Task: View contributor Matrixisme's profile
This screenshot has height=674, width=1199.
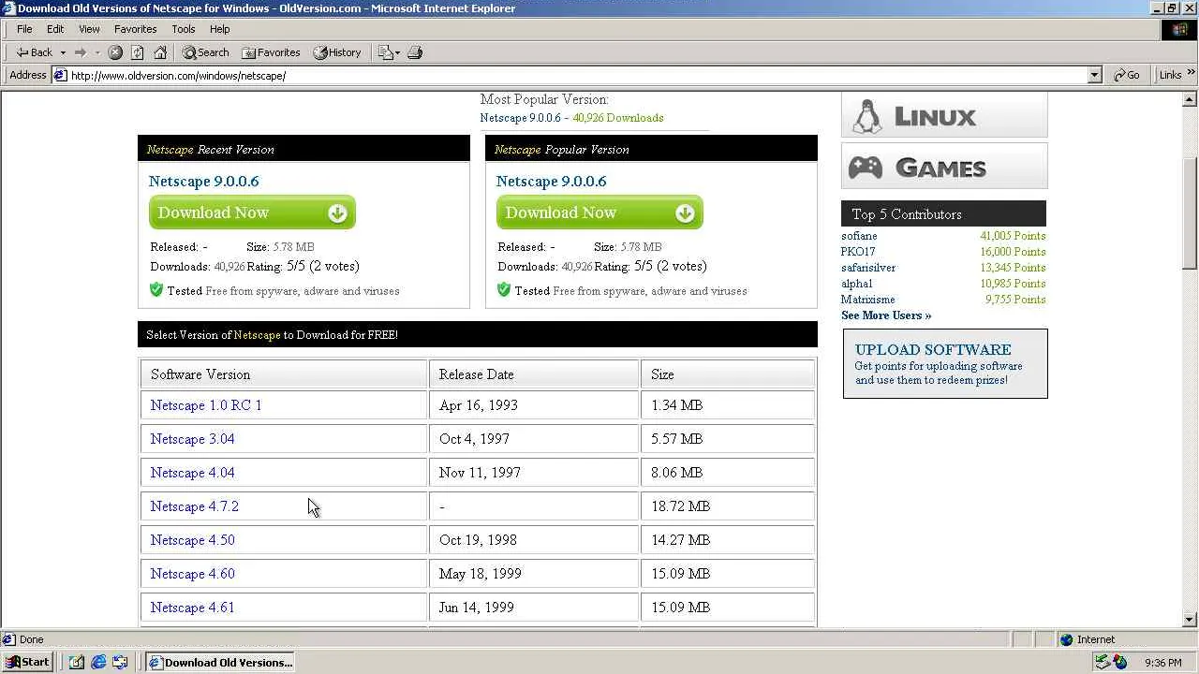Action: point(867,300)
